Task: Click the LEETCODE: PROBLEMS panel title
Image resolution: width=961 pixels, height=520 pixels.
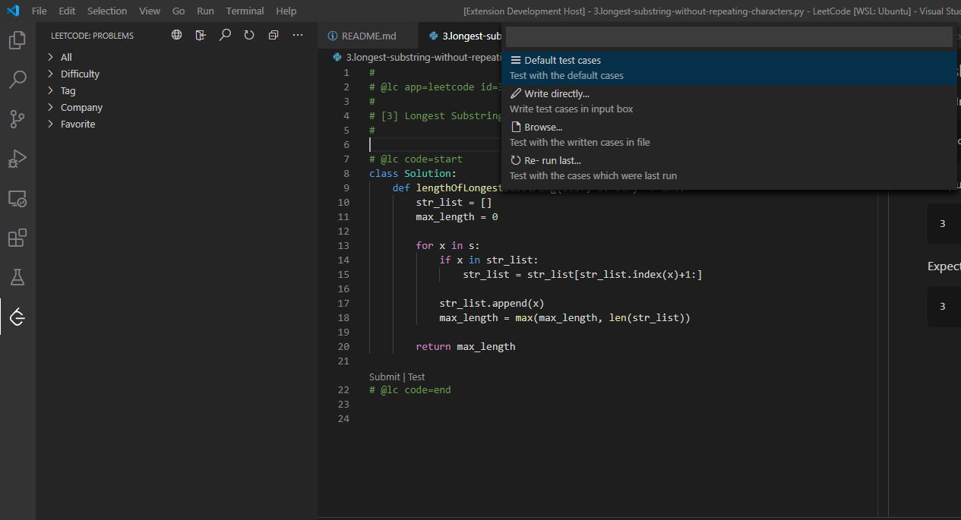Action: coord(92,36)
